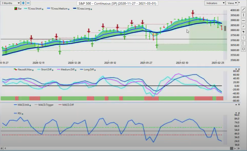Toggle the dot beside TCross.Short
This screenshot has height=151, width=247.
(42, 9)
